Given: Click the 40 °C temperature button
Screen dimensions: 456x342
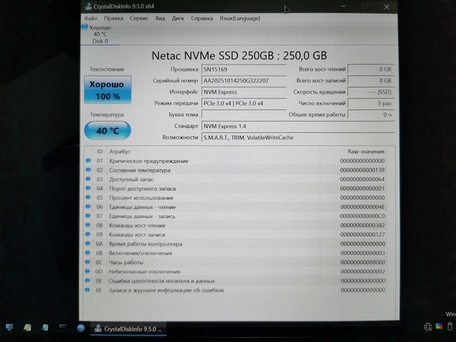Looking at the screenshot, I should [108, 130].
